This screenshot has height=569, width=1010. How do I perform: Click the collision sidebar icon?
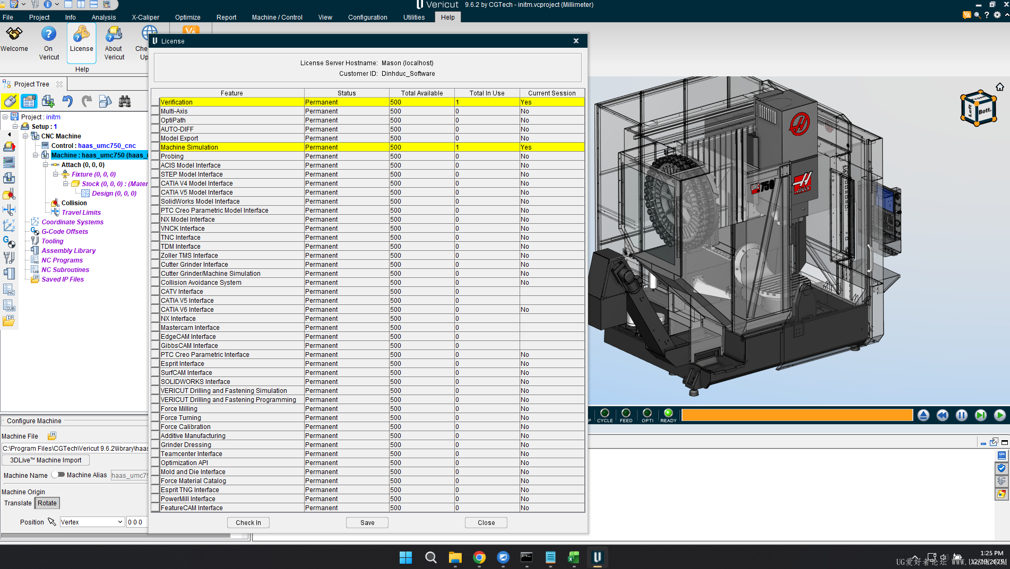click(9, 194)
